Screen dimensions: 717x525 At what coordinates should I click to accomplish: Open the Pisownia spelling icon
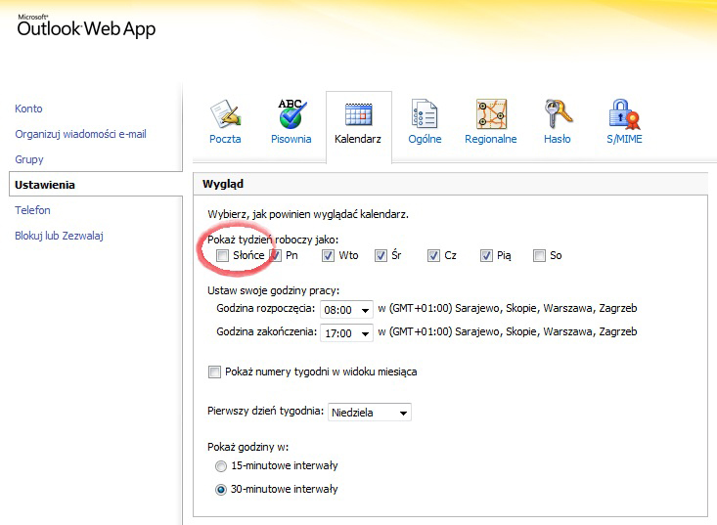point(291,115)
